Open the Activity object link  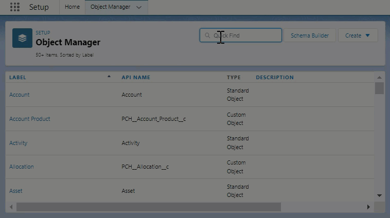[19, 143]
